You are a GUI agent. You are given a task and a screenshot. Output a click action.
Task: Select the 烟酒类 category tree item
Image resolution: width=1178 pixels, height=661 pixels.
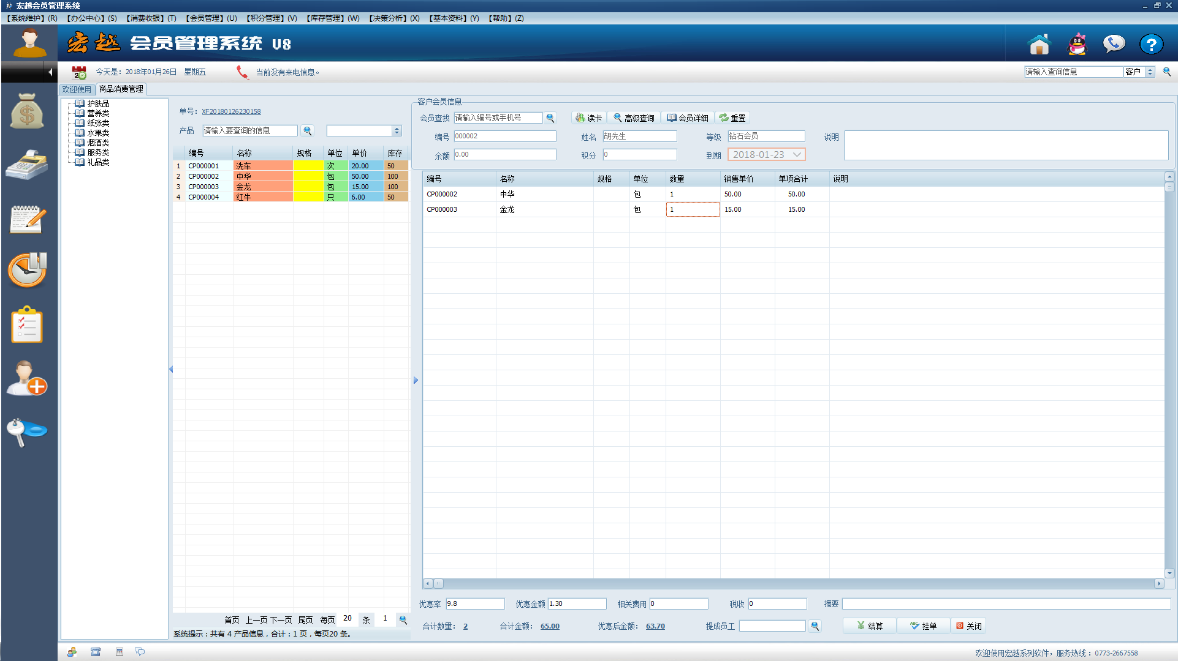click(x=98, y=143)
